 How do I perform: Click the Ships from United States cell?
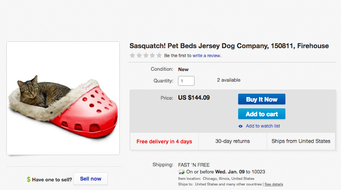pos(301,141)
